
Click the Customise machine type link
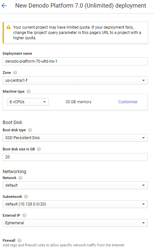[x=128, y=102]
